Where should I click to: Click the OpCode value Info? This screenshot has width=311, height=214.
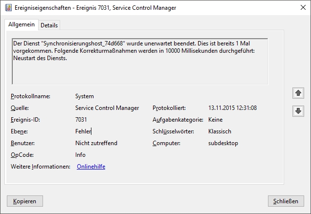tap(80, 155)
